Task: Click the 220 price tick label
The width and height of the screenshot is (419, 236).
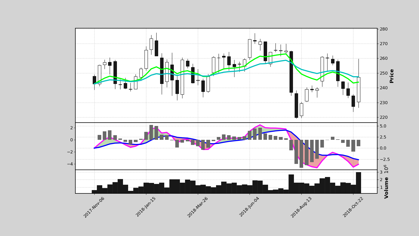Action: [x=384, y=117]
